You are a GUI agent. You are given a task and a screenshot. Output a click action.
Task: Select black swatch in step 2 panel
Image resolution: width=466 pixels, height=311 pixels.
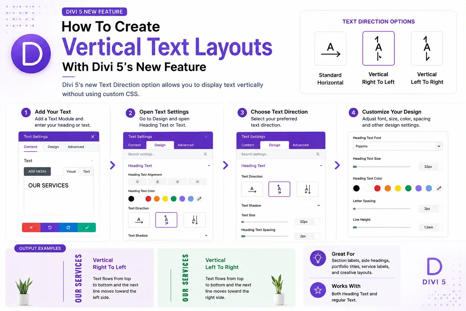pyautogui.click(x=131, y=199)
